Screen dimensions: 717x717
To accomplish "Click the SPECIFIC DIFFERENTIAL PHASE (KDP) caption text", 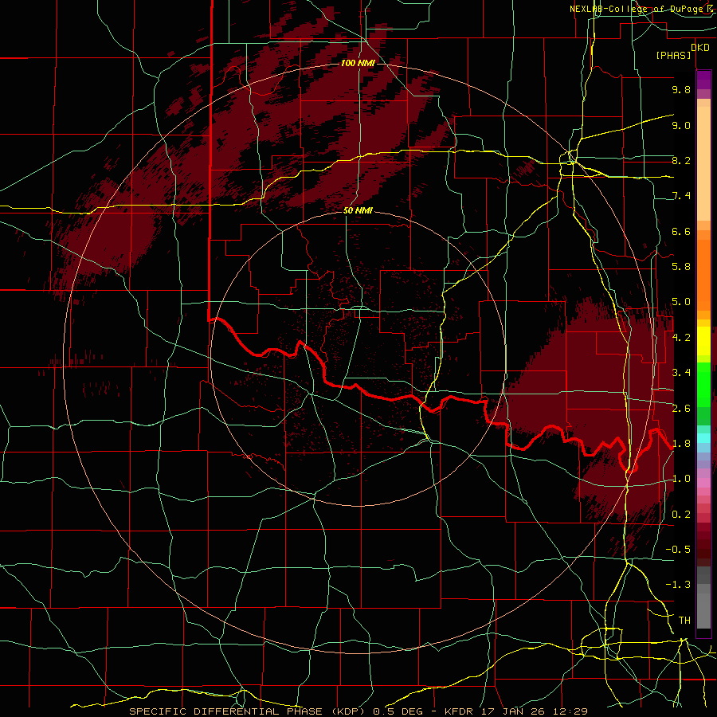I will coord(245,711).
